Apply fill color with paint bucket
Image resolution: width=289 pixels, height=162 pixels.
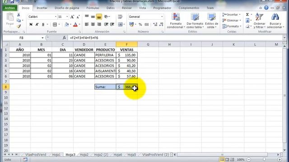coord(67,24)
